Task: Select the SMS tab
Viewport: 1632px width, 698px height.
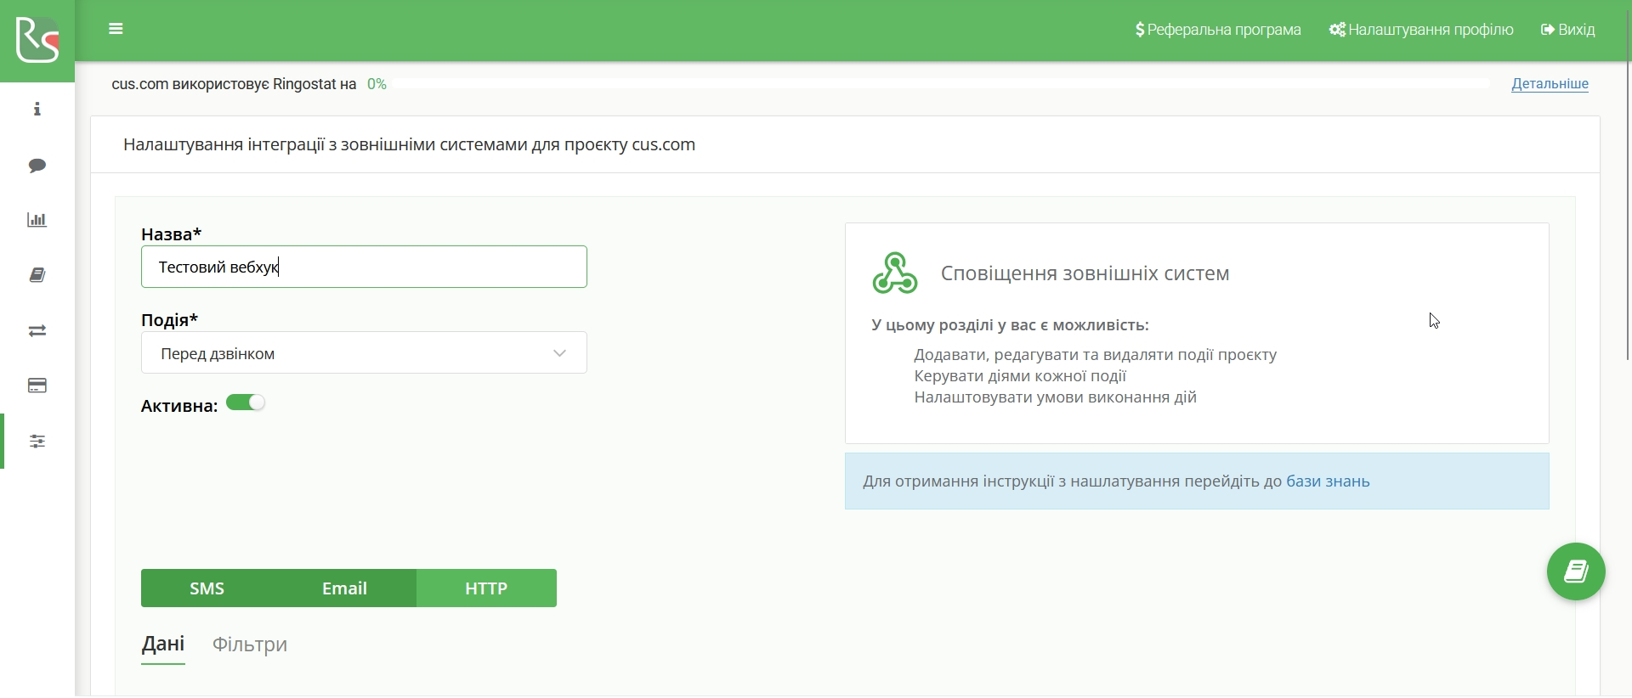Action: point(207,588)
